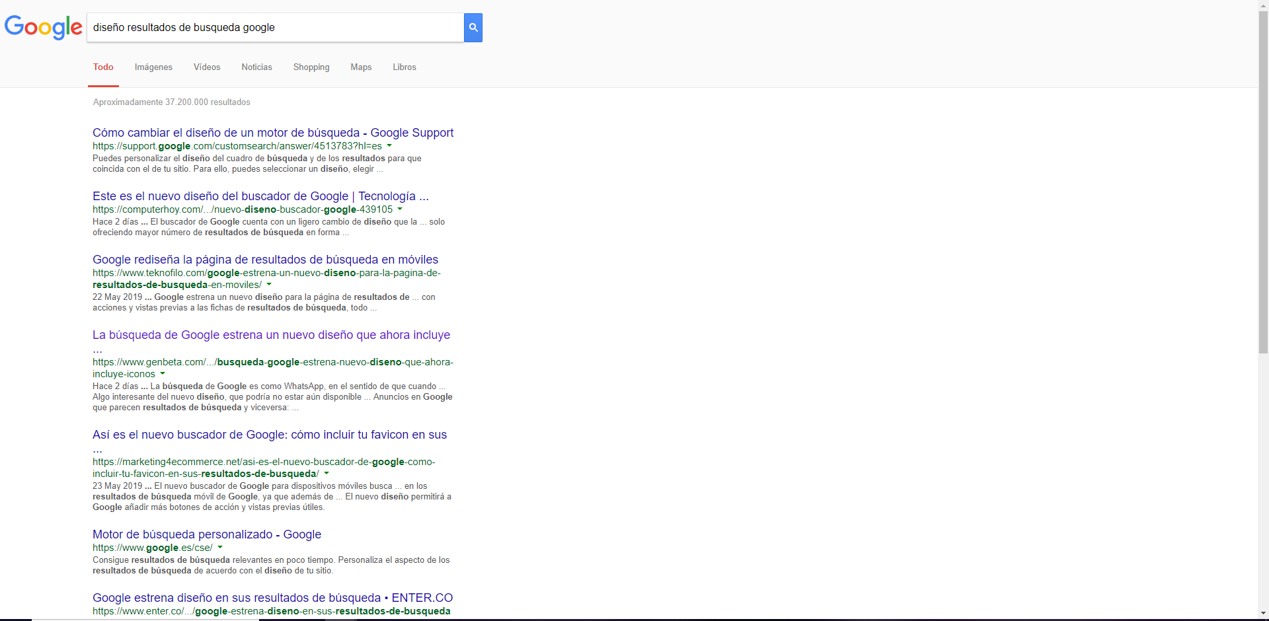
Task: Click the www.google.es/cse/ URL text
Action: pyautogui.click(x=153, y=548)
